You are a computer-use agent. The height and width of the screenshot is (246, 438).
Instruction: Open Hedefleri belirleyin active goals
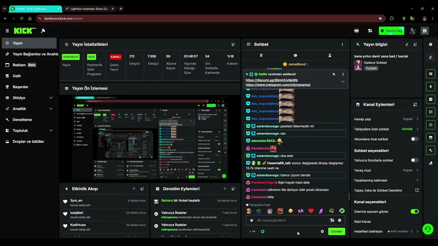coord(386,231)
